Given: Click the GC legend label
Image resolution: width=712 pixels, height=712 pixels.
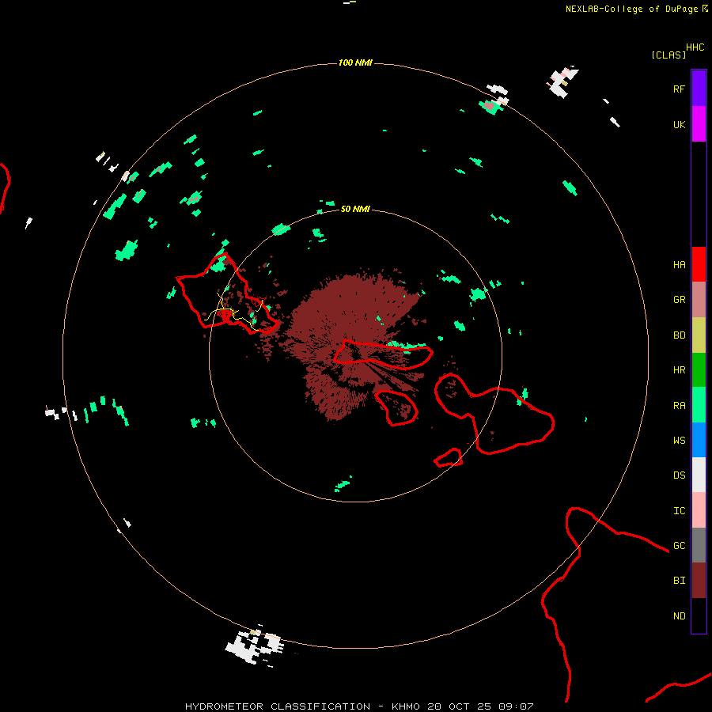Looking at the screenshot, I should tap(679, 546).
